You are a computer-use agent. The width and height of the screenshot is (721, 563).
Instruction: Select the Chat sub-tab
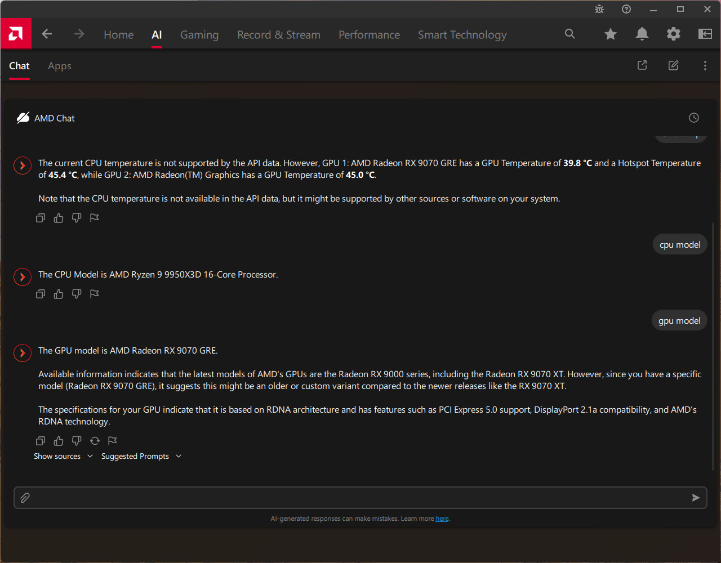19,66
